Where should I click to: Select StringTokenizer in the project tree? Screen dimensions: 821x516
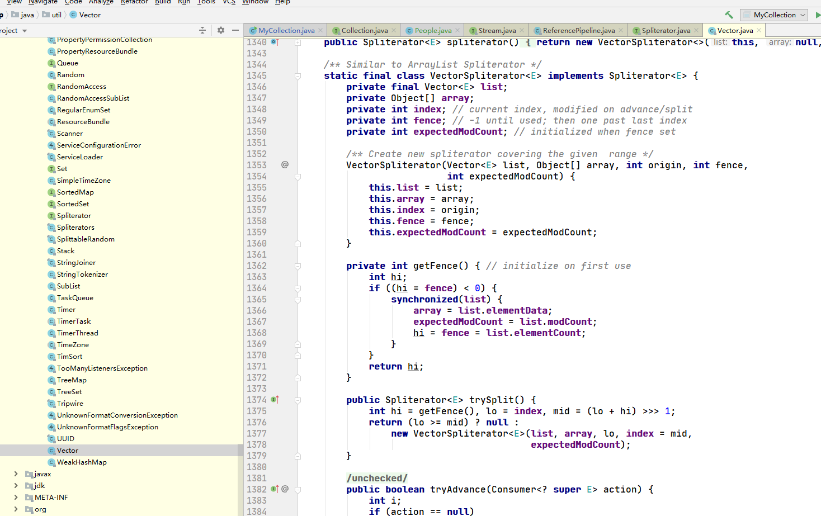tap(82, 274)
